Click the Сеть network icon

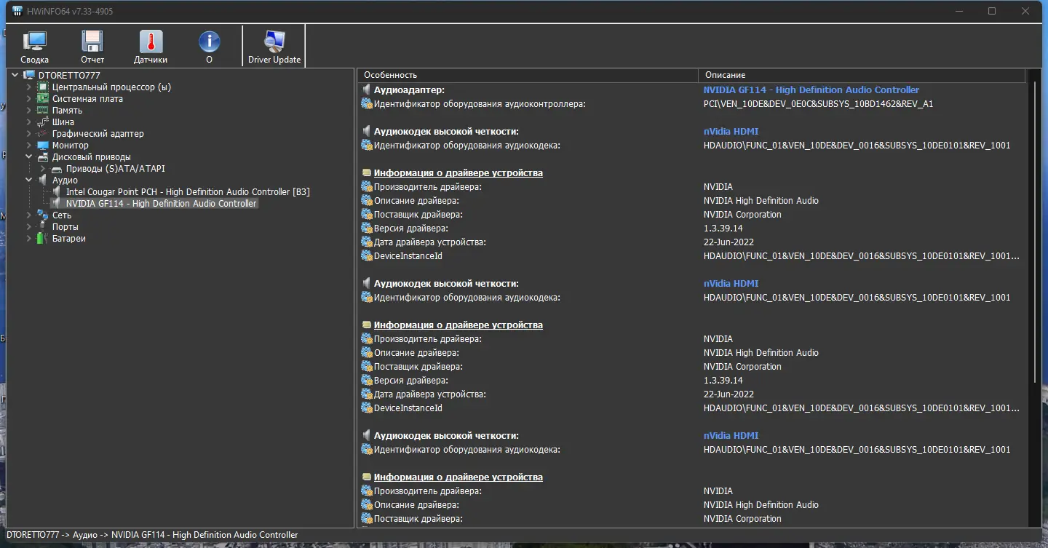(43, 215)
